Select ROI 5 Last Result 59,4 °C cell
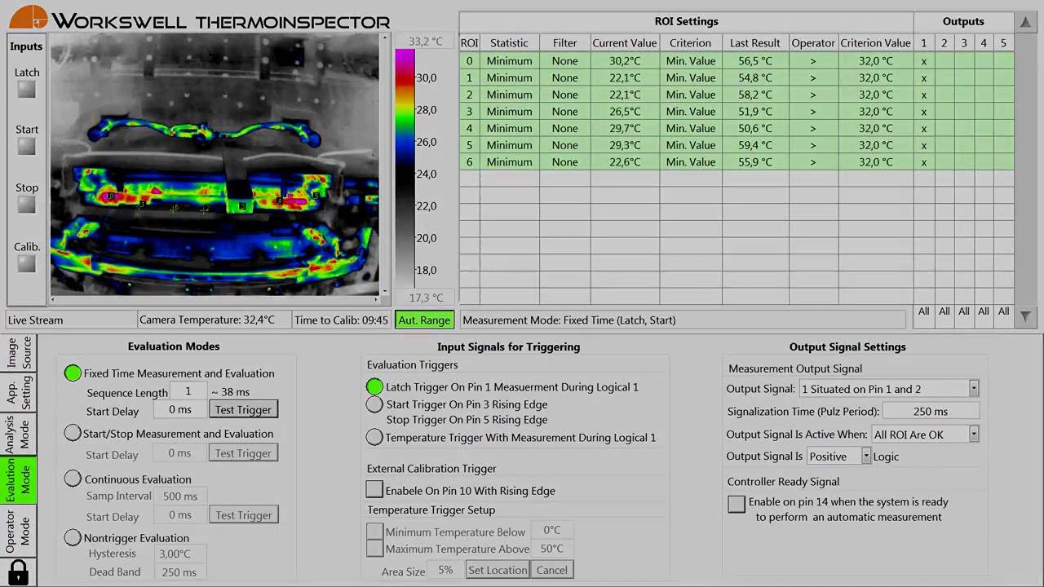This screenshot has width=1044, height=587. pos(754,145)
